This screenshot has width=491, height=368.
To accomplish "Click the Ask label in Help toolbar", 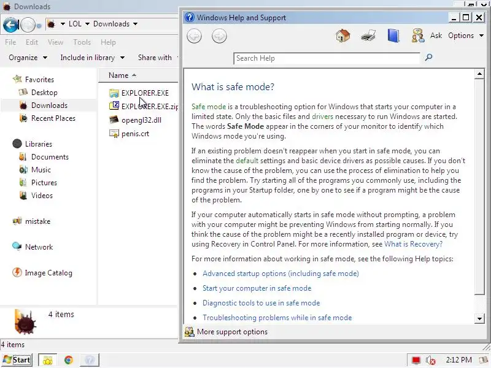I will coord(436,36).
